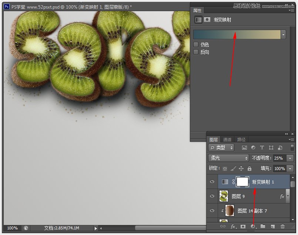Screen dimensions: 298x235
Task: Open the new adjustment layer icon menu
Action: [x=253, y=226]
